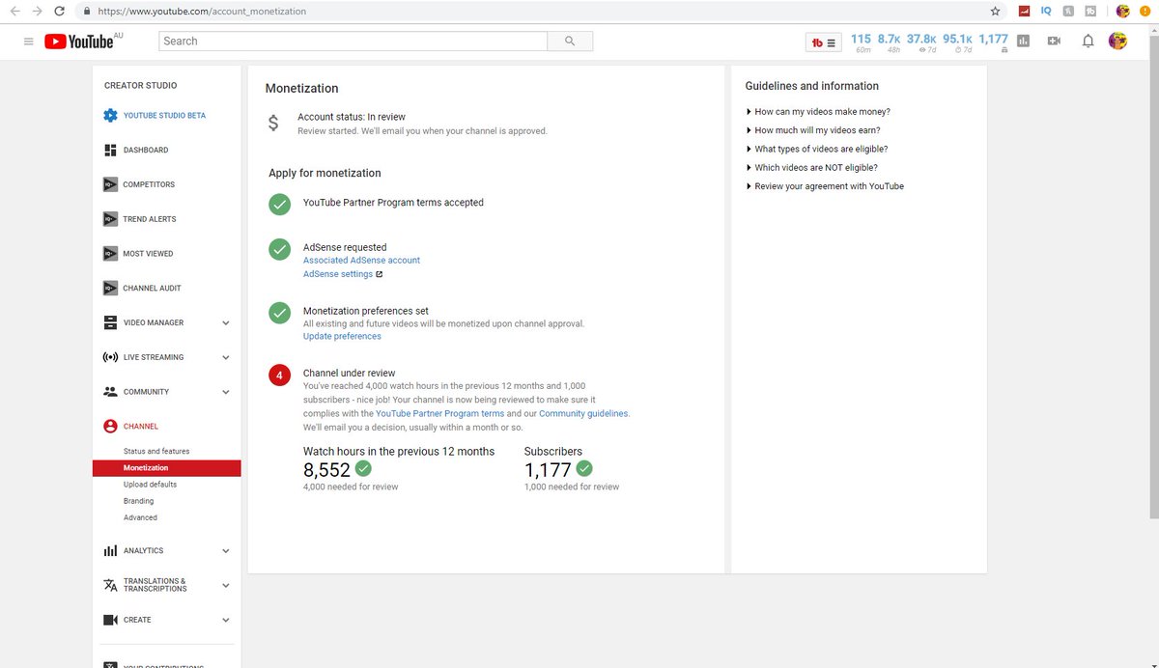Go to YouTube home via logo
1159x668 pixels.
coord(79,42)
